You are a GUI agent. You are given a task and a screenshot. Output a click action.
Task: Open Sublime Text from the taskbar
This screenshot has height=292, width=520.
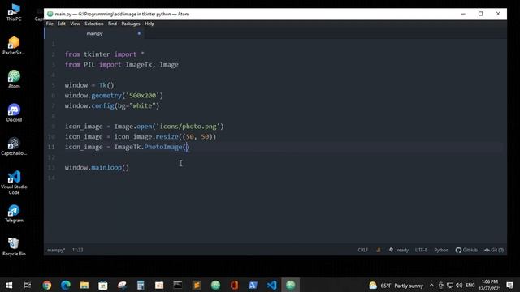197,285
